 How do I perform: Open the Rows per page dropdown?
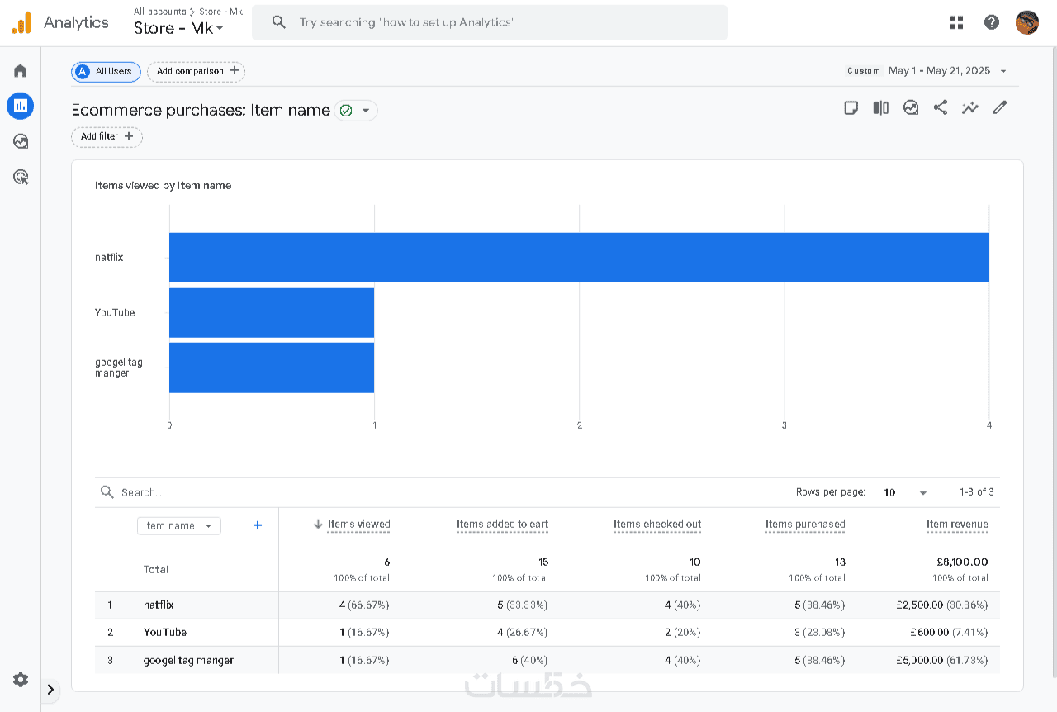tap(905, 492)
